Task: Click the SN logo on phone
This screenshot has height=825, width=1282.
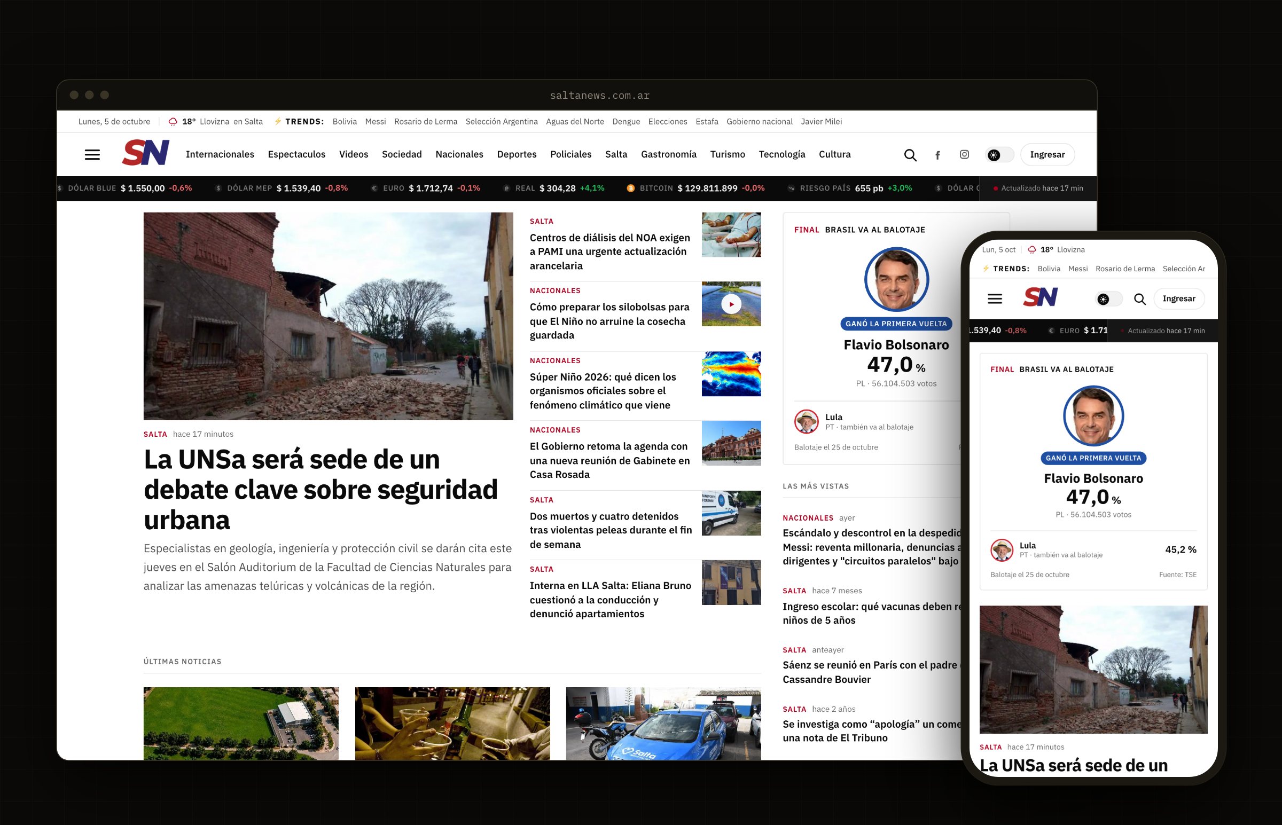Action: [x=1041, y=297]
